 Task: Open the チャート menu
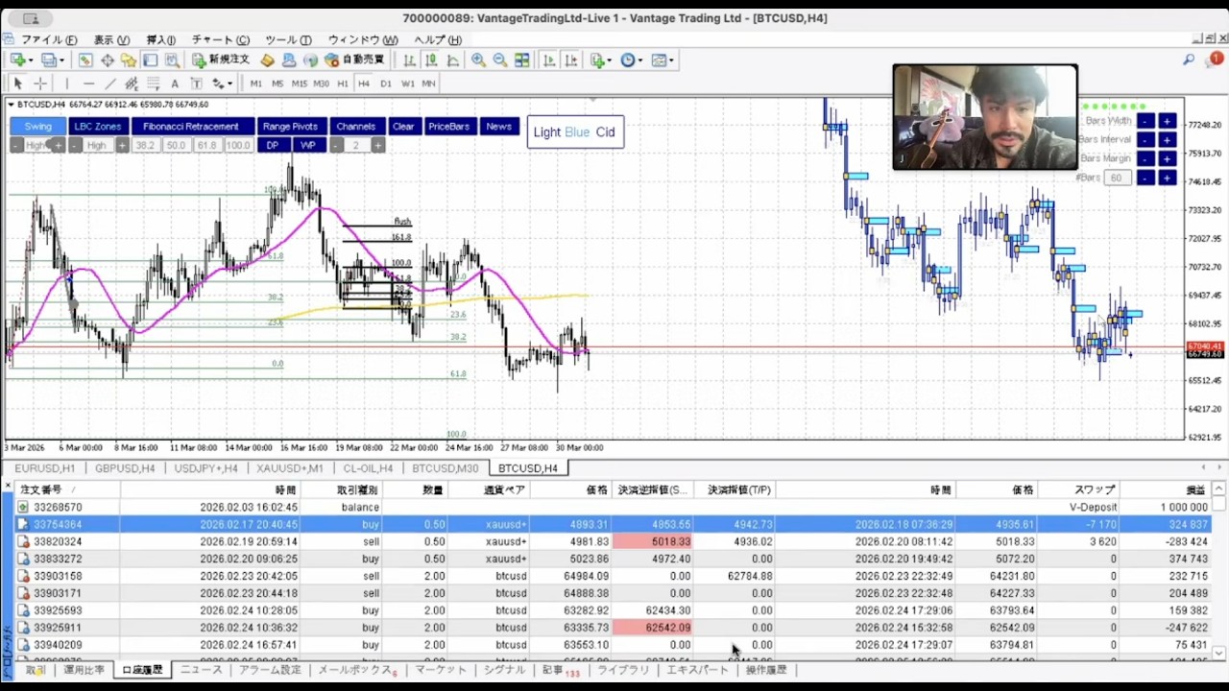[220, 39]
